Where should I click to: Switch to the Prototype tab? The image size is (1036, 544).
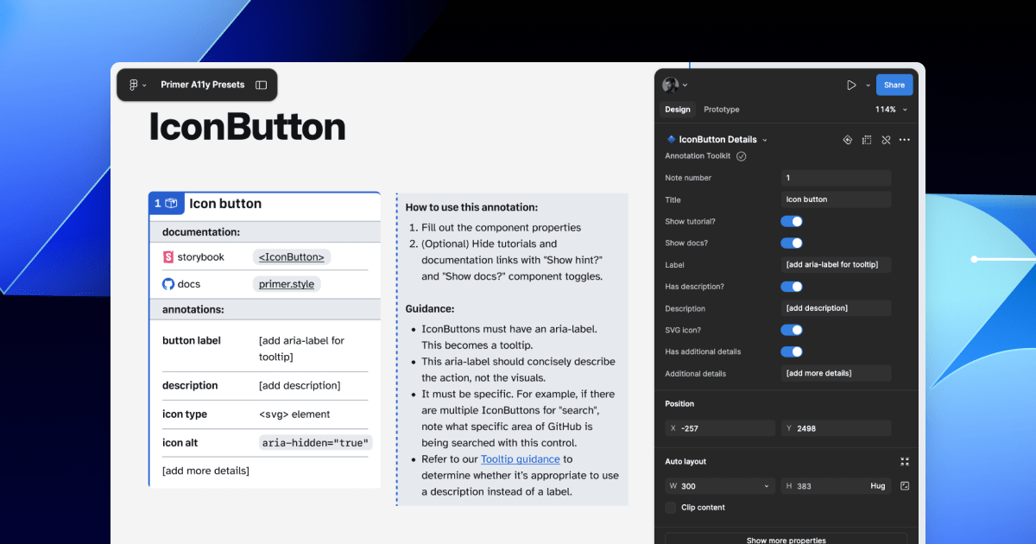[x=721, y=110]
